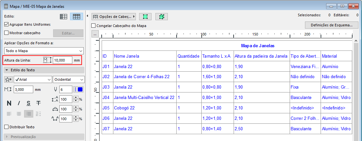The height and width of the screenshot is (141, 362).
Task: Enable Distribuir Texto checkbox
Action: 7,127
